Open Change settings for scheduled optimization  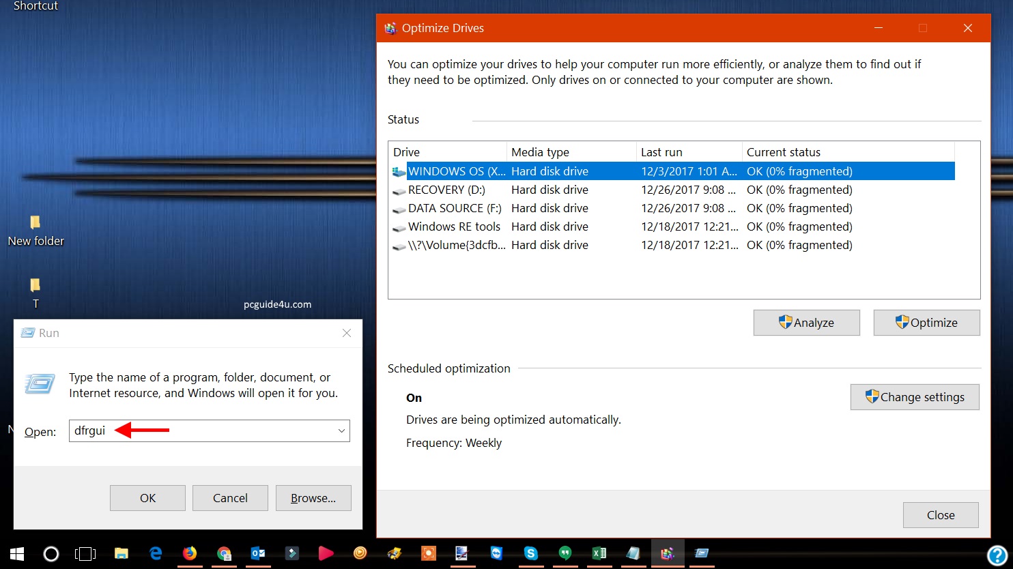pyautogui.click(x=915, y=397)
